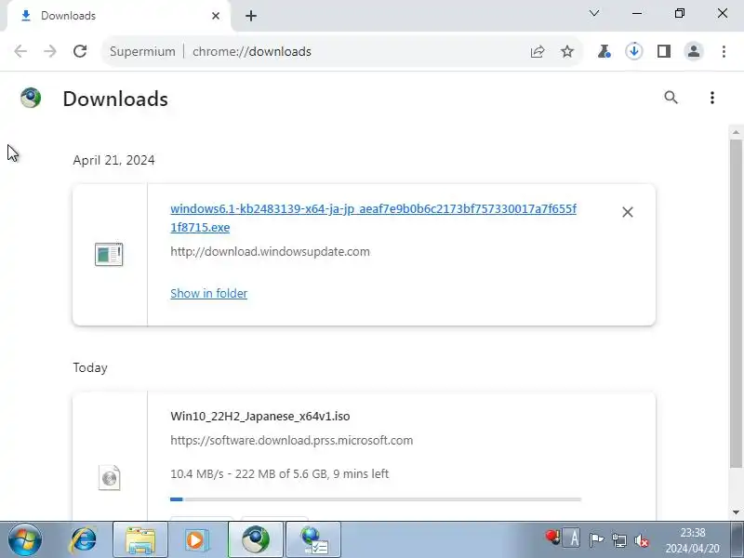Bookmark this page with the star icon
Image resolution: width=744 pixels, height=558 pixels.
point(567,51)
